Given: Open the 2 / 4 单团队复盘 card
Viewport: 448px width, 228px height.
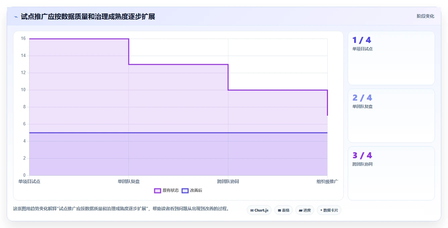Looking at the screenshot, I should pyautogui.click(x=391, y=116).
